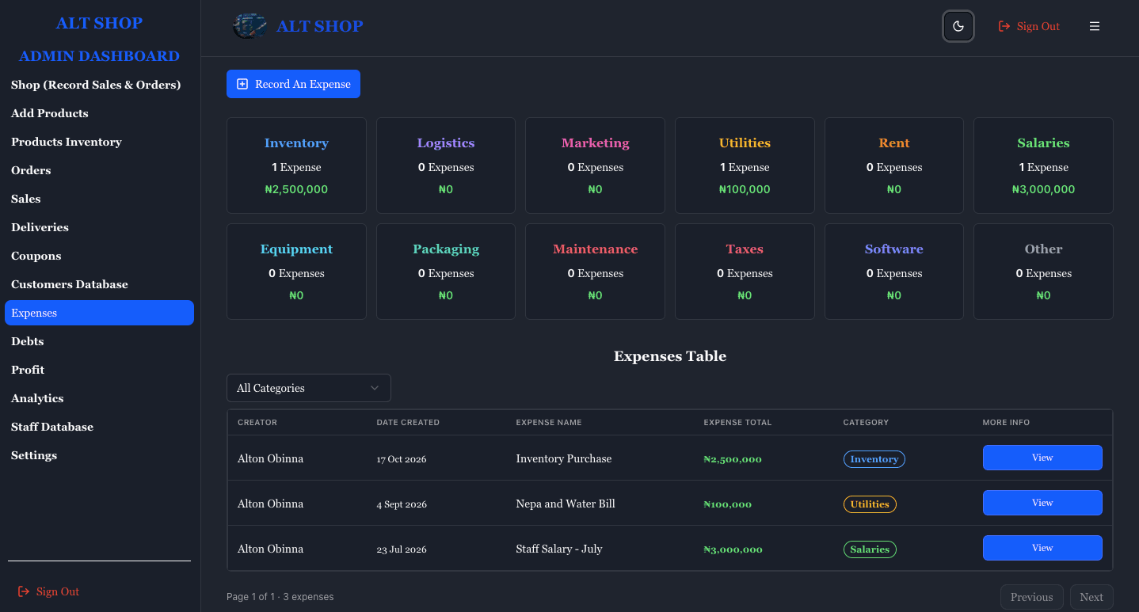Click the header Sign Out link
The height and width of the screenshot is (612, 1139).
(1029, 26)
